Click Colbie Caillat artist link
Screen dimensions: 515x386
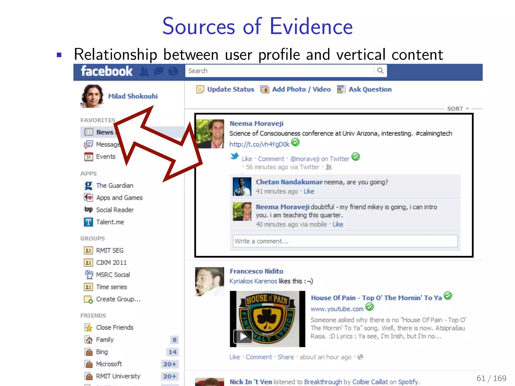coord(370,382)
